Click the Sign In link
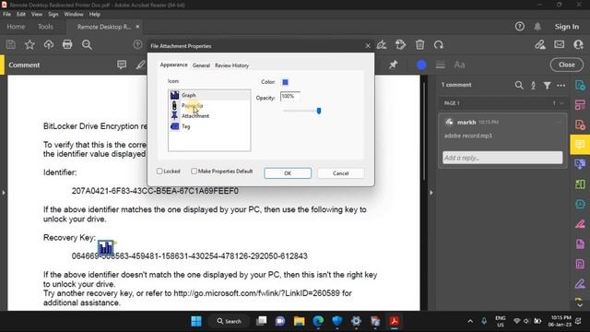 click(x=567, y=27)
